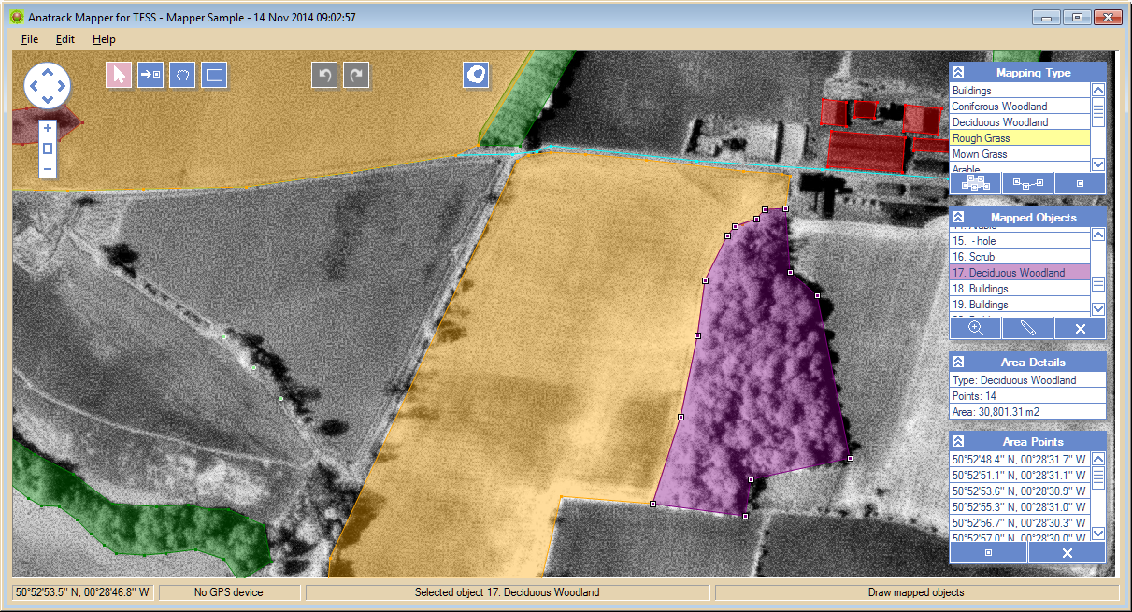The width and height of the screenshot is (1132, 612).
Task: Click the undo arrow button
Action: tap(324, 75)
